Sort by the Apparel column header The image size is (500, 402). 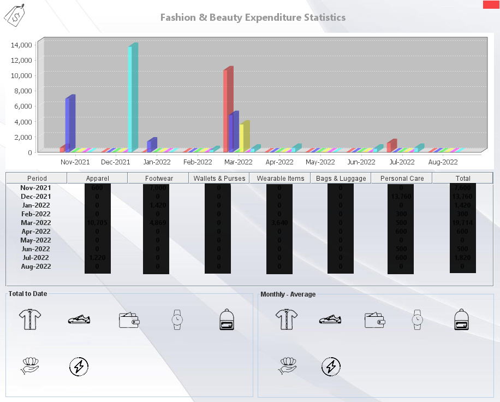97,178
